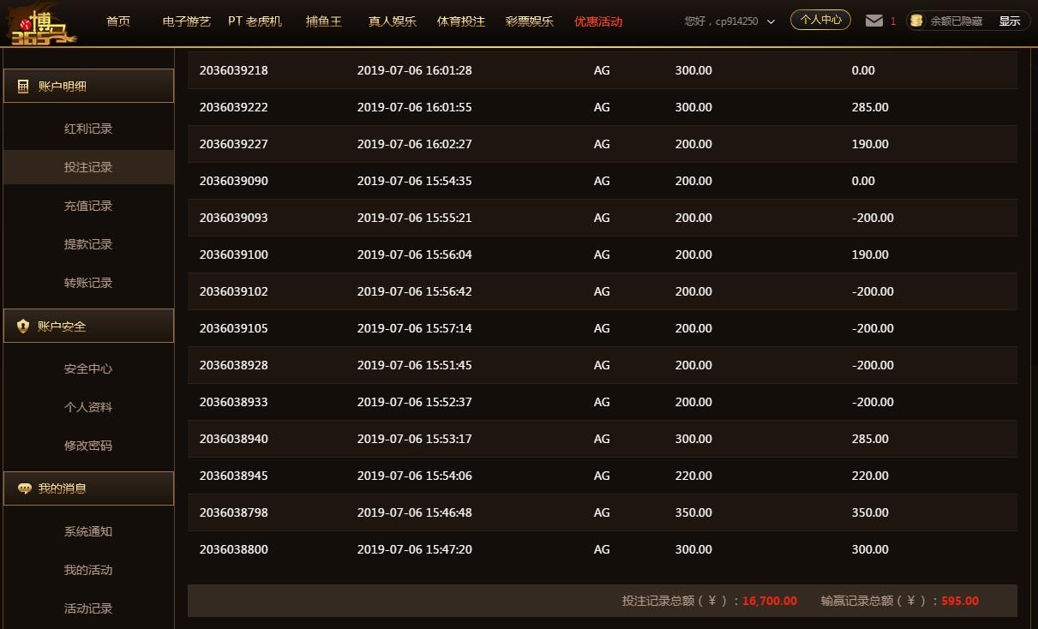Click the 账户安全 shield icon
The height and width of the screenshot is (629, 1038).
click(22, 326)
